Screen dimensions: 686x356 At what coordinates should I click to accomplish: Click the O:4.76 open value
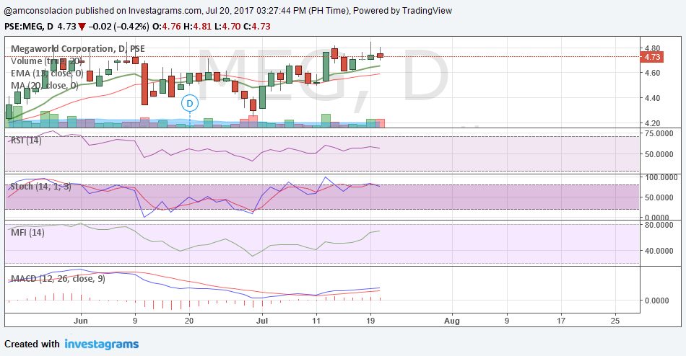click(x=166, y=26)
